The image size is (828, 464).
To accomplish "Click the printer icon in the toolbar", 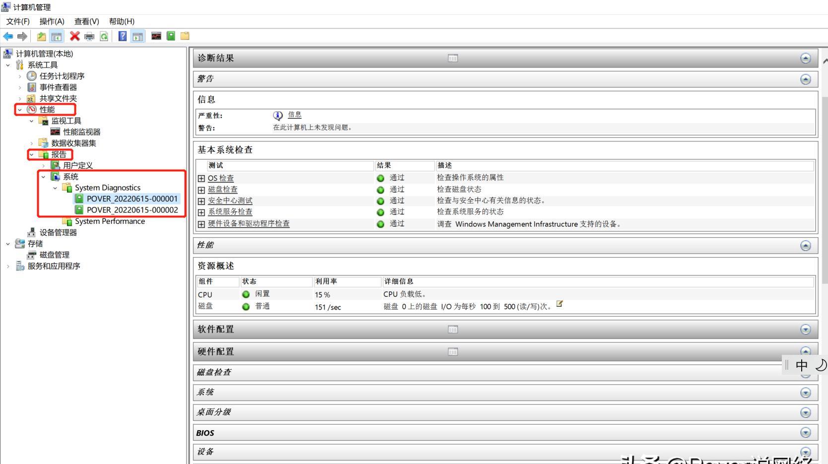I will [89, 36].
